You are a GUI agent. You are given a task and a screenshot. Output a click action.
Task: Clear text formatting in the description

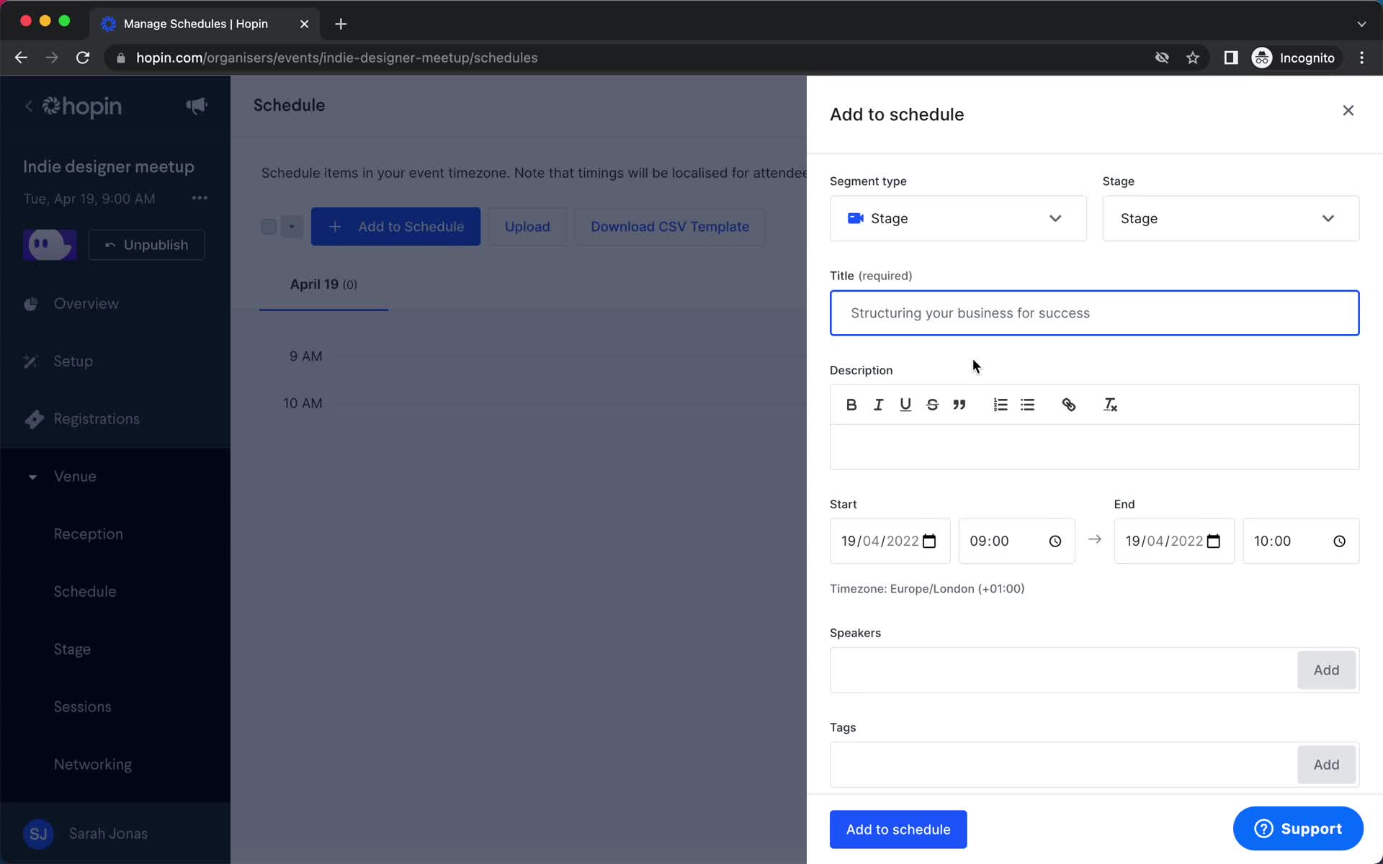coord(1110,405)
